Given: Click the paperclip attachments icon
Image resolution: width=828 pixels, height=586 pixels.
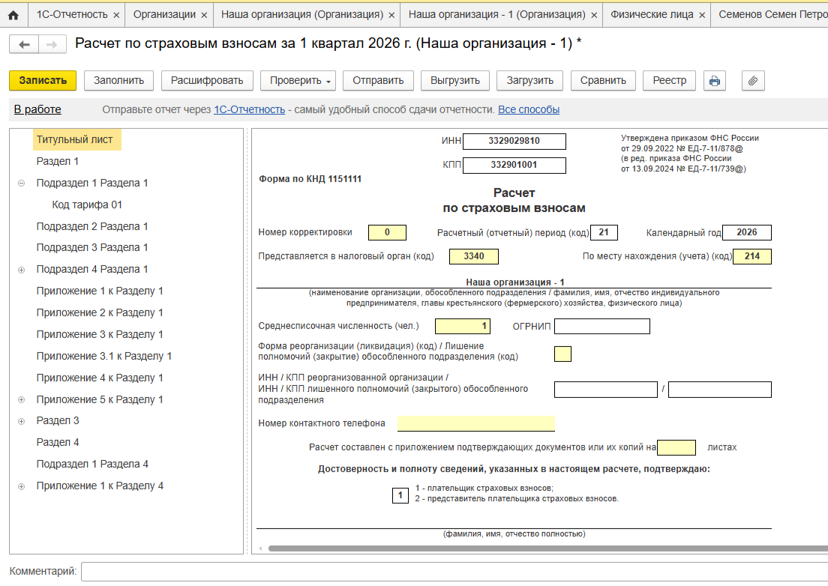Looking at the screenshot, I should pyautogui.click(x=752, y=81).
